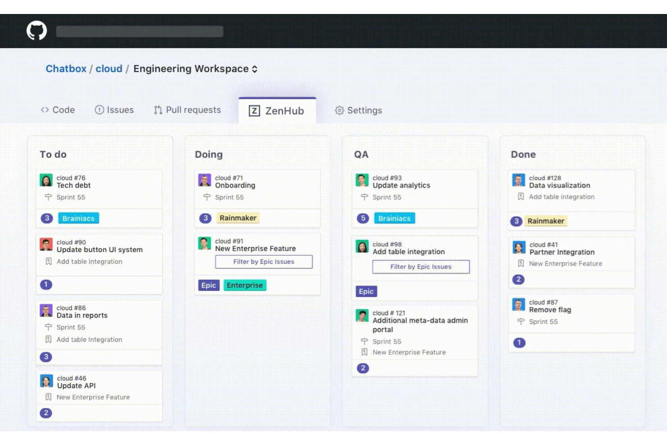Click the Pull requests branch icon
Screen dimensions: 667x445
tap(158, 110)
